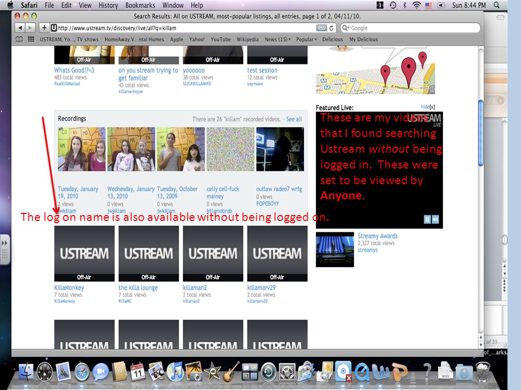Viewport: 521px width, 390px height.
Task: Open the US flag input source menu
Action: [429, 5]
